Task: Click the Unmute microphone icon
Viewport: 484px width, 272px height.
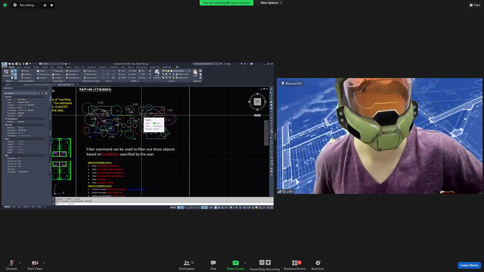Action: 11,263
